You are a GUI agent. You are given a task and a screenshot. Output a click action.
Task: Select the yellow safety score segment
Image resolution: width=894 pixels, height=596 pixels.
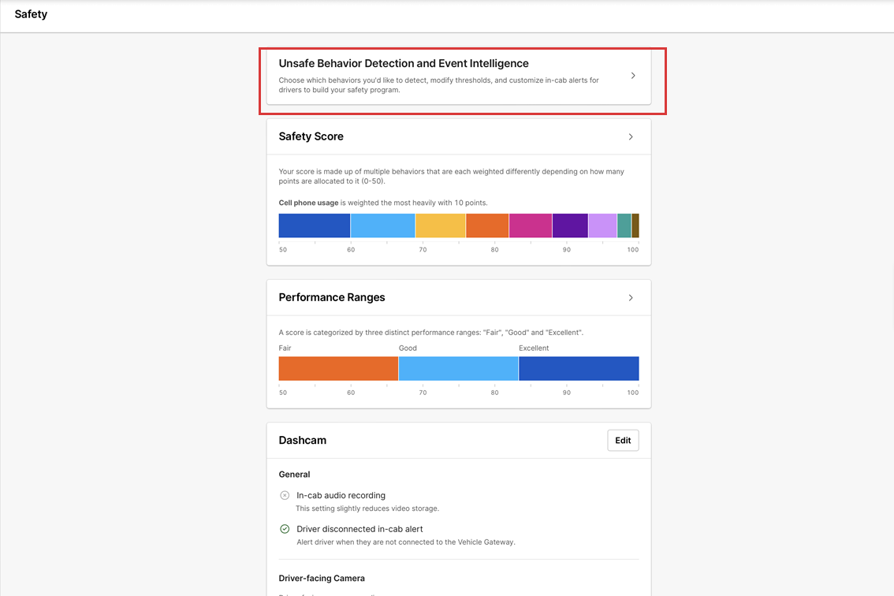440,225
